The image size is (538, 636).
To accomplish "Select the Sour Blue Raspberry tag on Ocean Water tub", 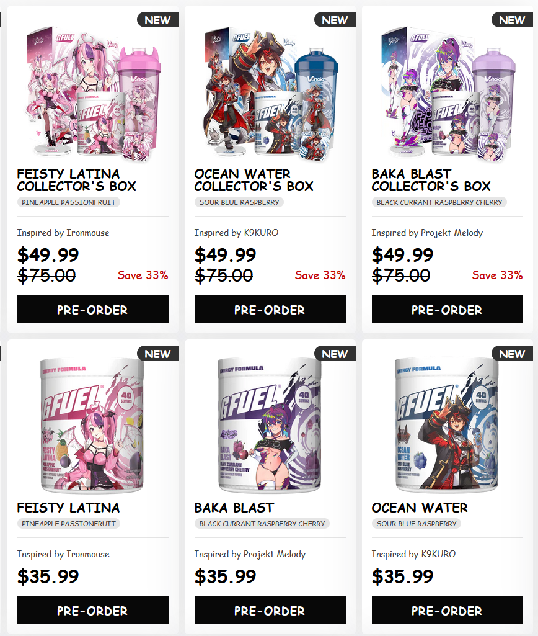I will point(417,524).
